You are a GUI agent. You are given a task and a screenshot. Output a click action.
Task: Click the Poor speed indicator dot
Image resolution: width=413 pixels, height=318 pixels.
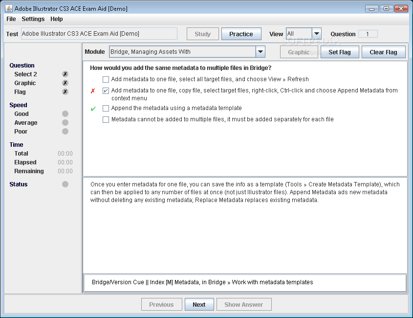(65, 131)
